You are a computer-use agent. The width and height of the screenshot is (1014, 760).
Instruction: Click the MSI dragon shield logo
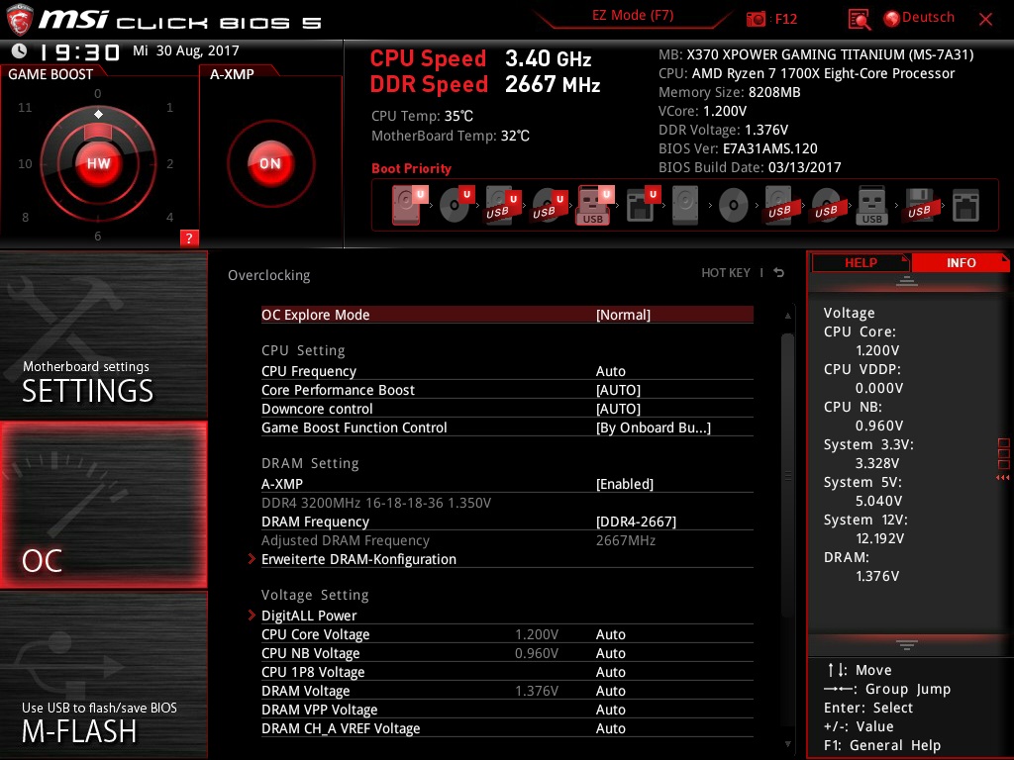pos(19,20)
